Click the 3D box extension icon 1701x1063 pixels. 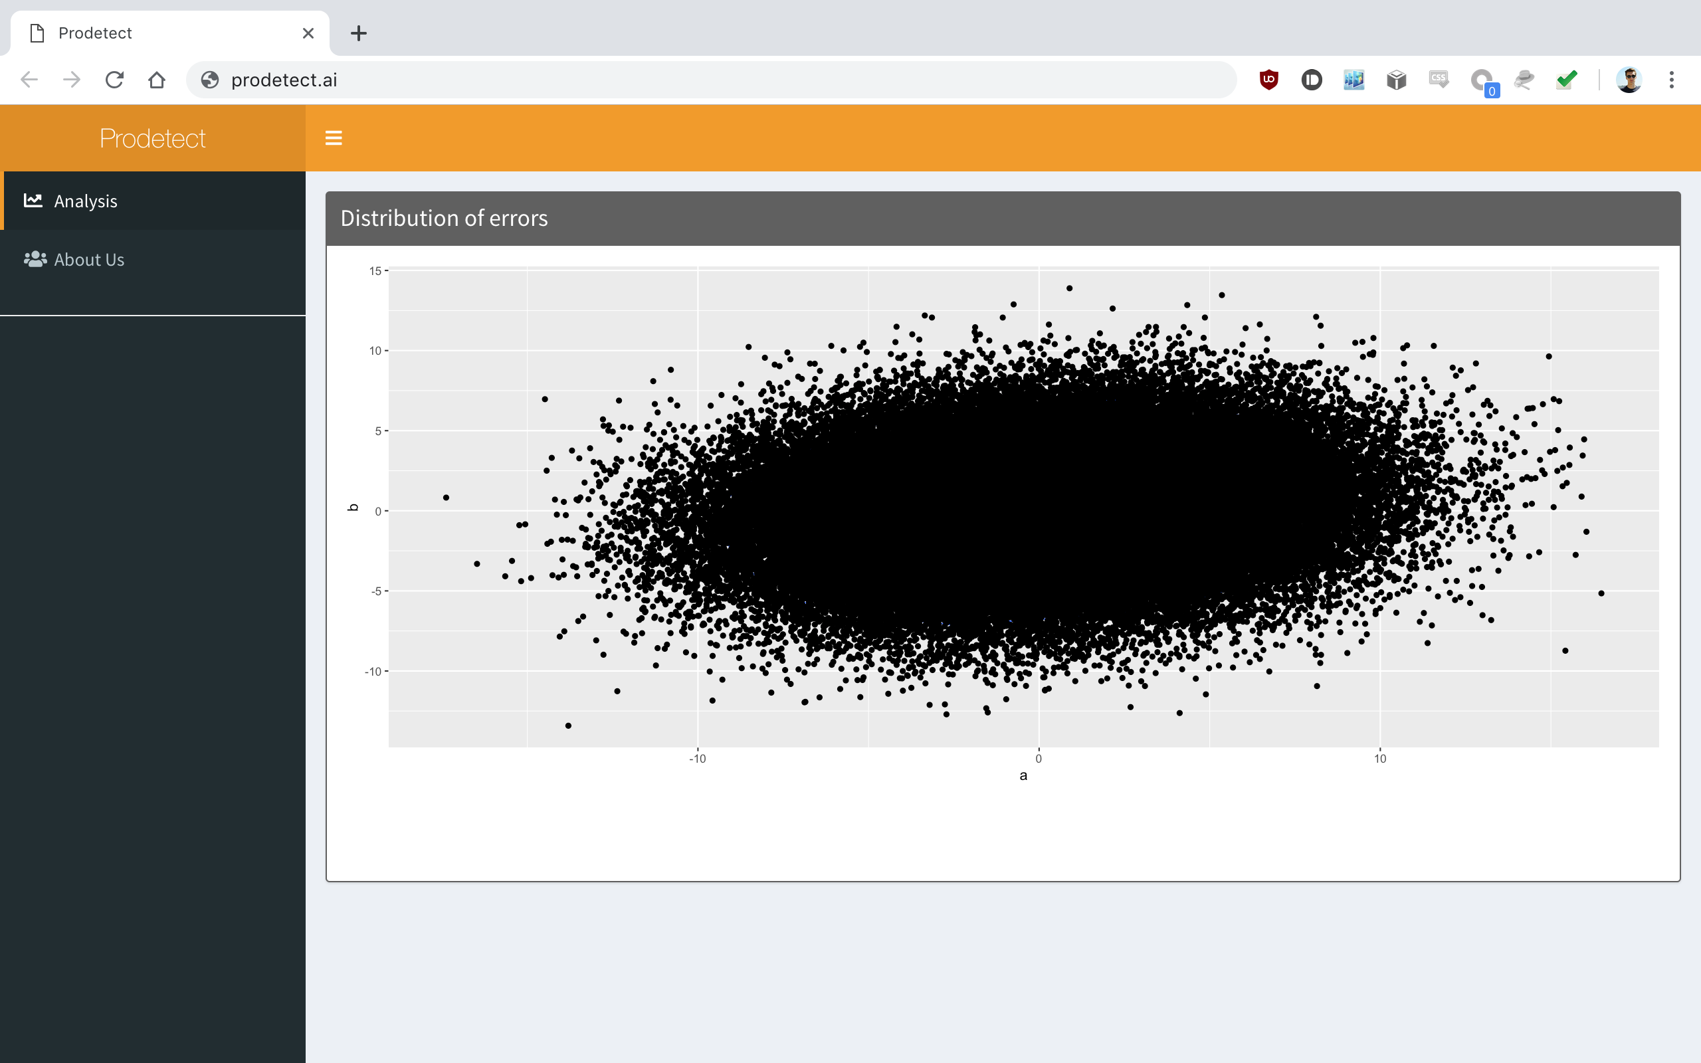click(1396, 80)
